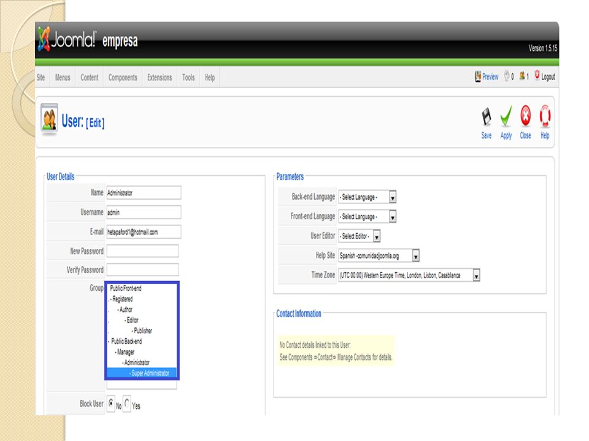This screenshot has width=589, height=441.
Task: Click the Preview link
Action: point(490,77)
